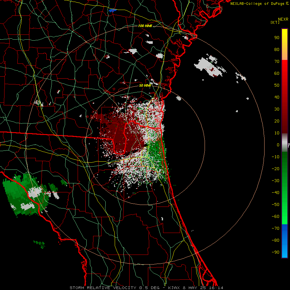Click the -80 value on velocity scale
This screenshot has height=290, width=290.
pyautogui.click(x=275, y=240)
